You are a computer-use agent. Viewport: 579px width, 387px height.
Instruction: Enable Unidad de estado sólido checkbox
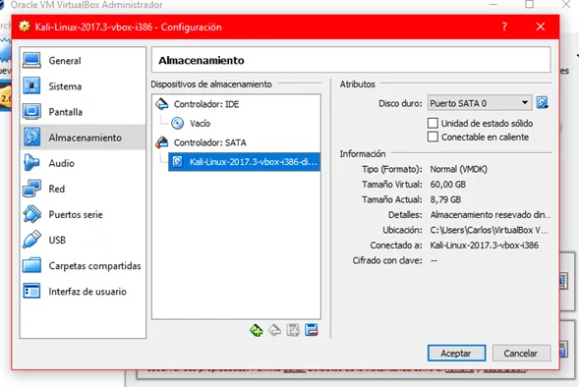point(433,123)
